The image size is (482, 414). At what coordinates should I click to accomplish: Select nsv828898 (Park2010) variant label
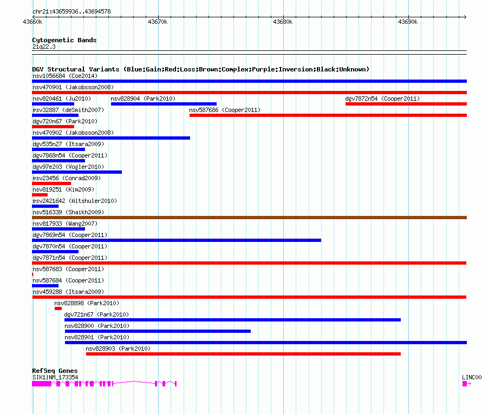[87, 303]
